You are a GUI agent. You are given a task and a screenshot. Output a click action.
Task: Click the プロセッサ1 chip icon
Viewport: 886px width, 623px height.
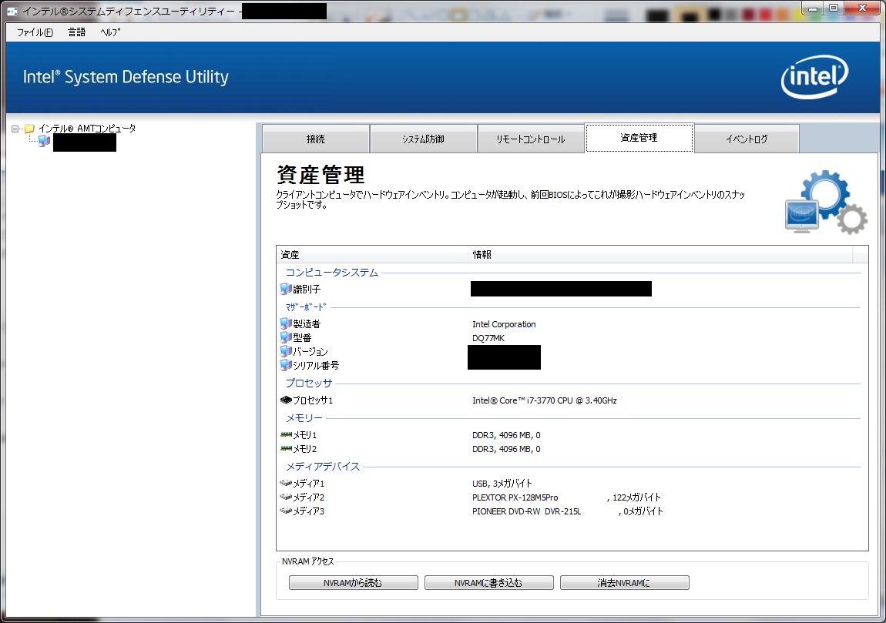[x=286, y=400]
